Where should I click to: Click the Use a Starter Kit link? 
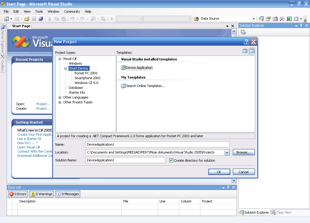tap(29, 139)
